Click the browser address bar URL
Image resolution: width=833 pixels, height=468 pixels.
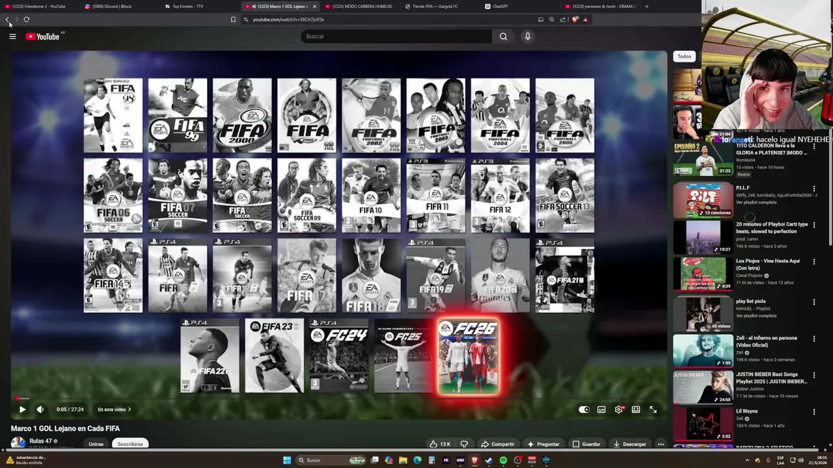point(288,19)
